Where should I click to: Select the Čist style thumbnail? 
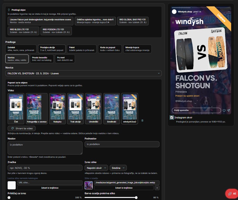[16, 108]
